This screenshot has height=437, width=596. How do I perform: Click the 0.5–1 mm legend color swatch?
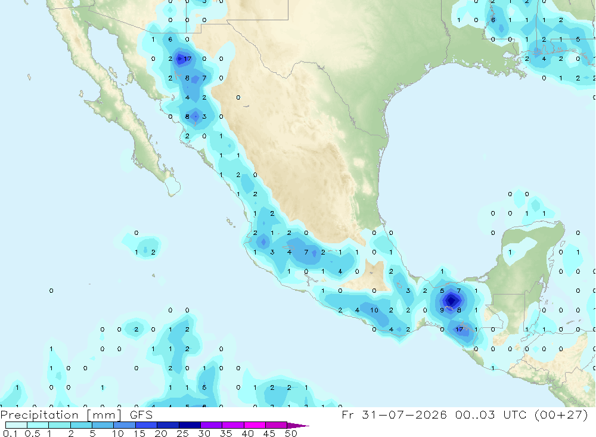tap(38, 425)
